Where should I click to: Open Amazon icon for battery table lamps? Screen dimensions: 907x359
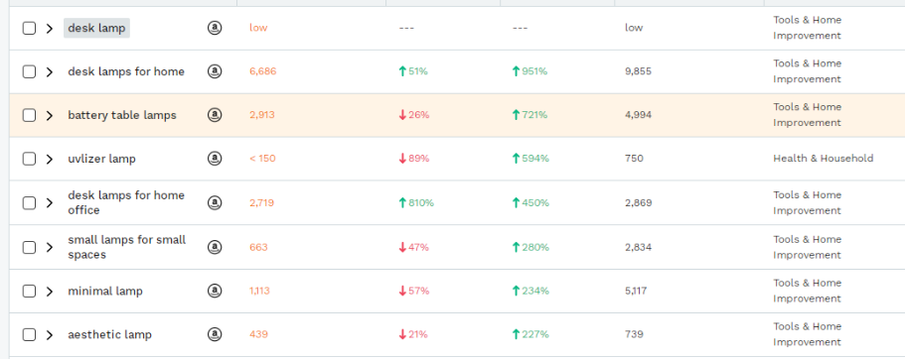point(215,115)
